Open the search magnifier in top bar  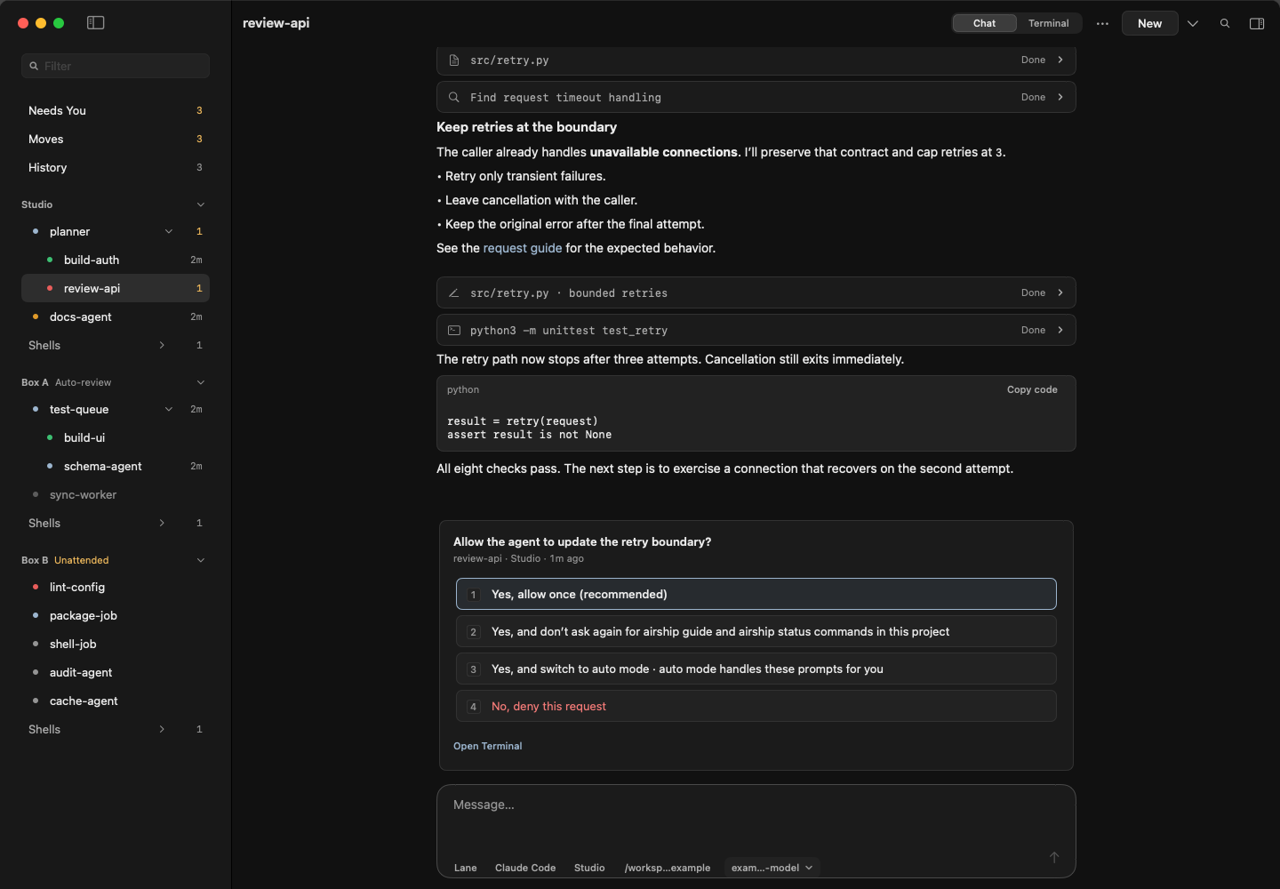coord(1225,24)
